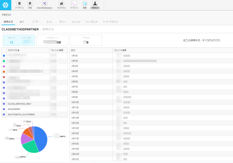Select the CLOUD_SERVICES_ONLY row
Image resolution: width=233 pixels, height=163 pixels.
[x=35, y=104]
